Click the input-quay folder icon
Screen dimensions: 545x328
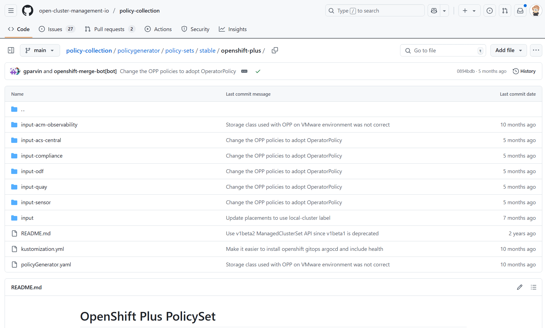tap(14, 187)
